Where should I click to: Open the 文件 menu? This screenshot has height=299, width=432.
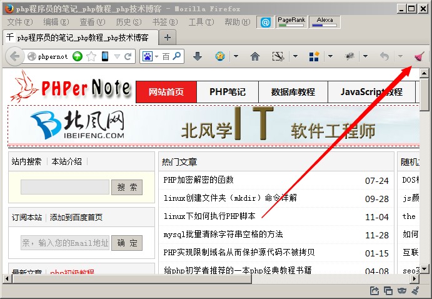(x=20, y=22)
